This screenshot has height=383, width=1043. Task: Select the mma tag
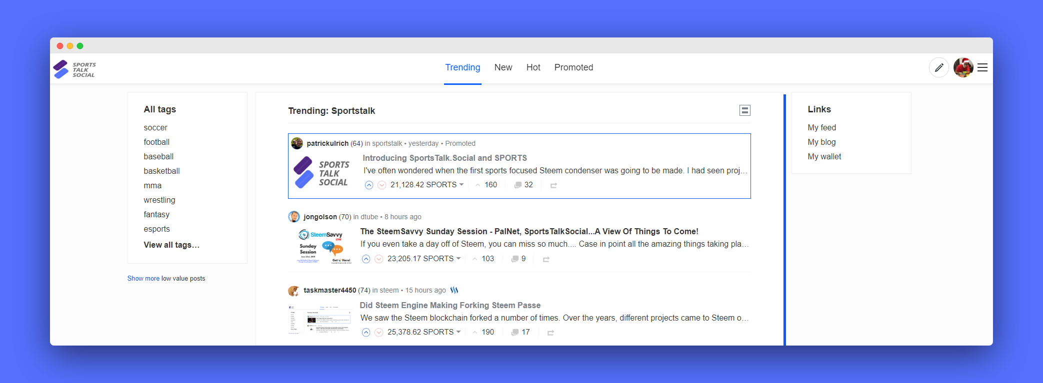pyautogui.click(x=152, y=186)
